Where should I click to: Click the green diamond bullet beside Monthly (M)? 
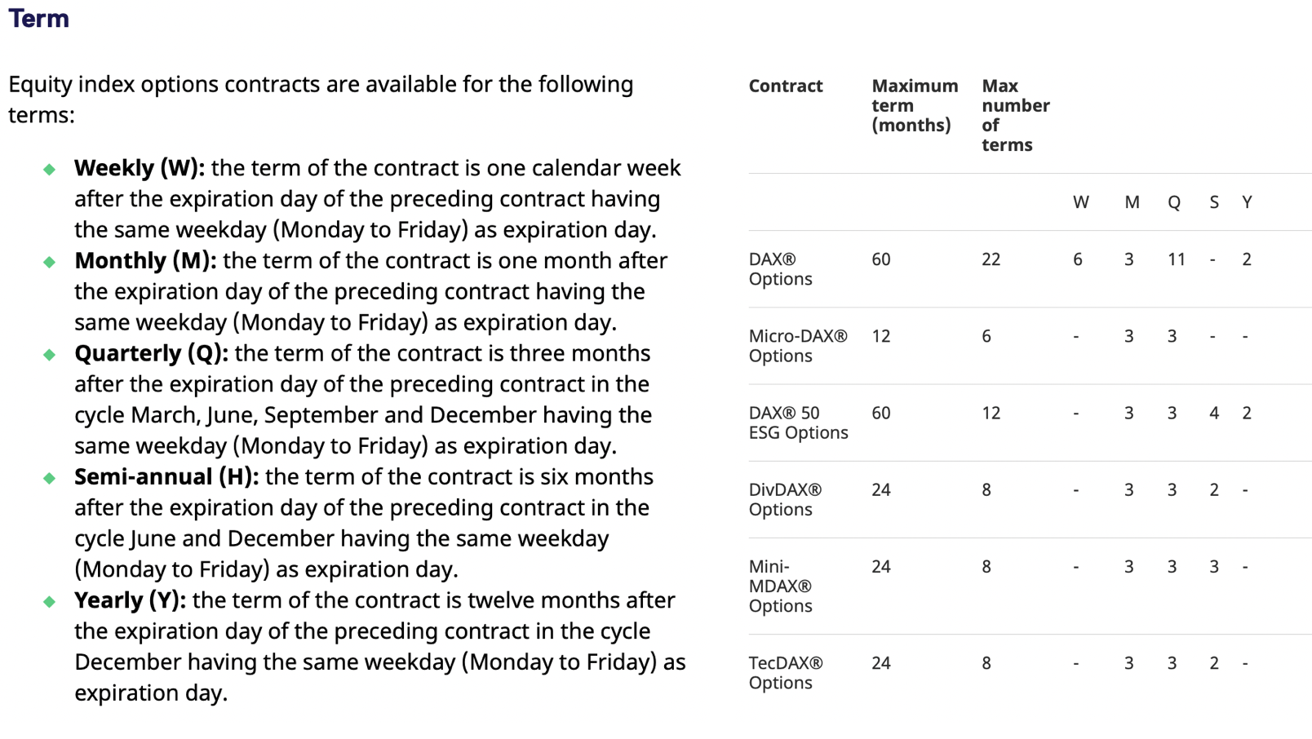[x=50, y=262]
